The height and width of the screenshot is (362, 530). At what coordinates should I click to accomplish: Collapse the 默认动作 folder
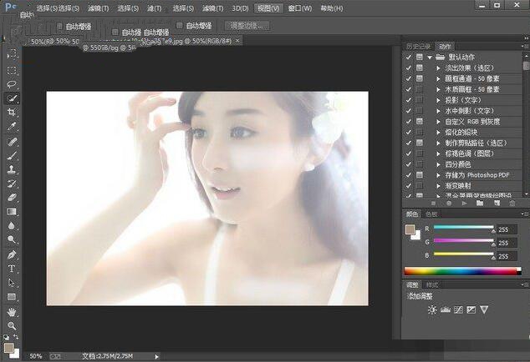[x=430, y=58]
